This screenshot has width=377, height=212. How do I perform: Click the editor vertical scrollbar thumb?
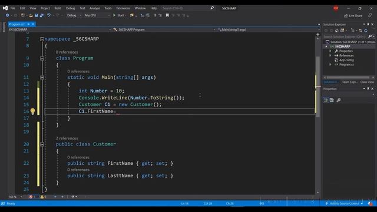coord(318,87)
